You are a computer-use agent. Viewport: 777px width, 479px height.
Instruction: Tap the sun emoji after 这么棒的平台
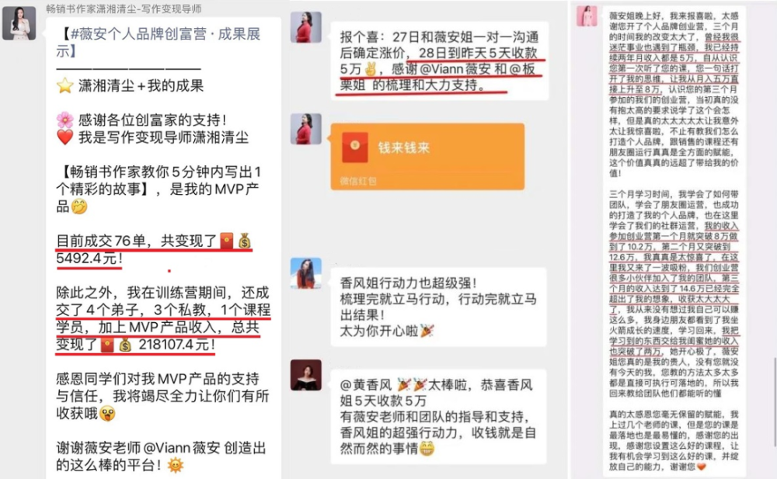tap(176, 465)
